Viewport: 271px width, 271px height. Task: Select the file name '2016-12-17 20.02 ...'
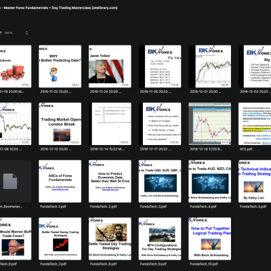tap(155, 149)
